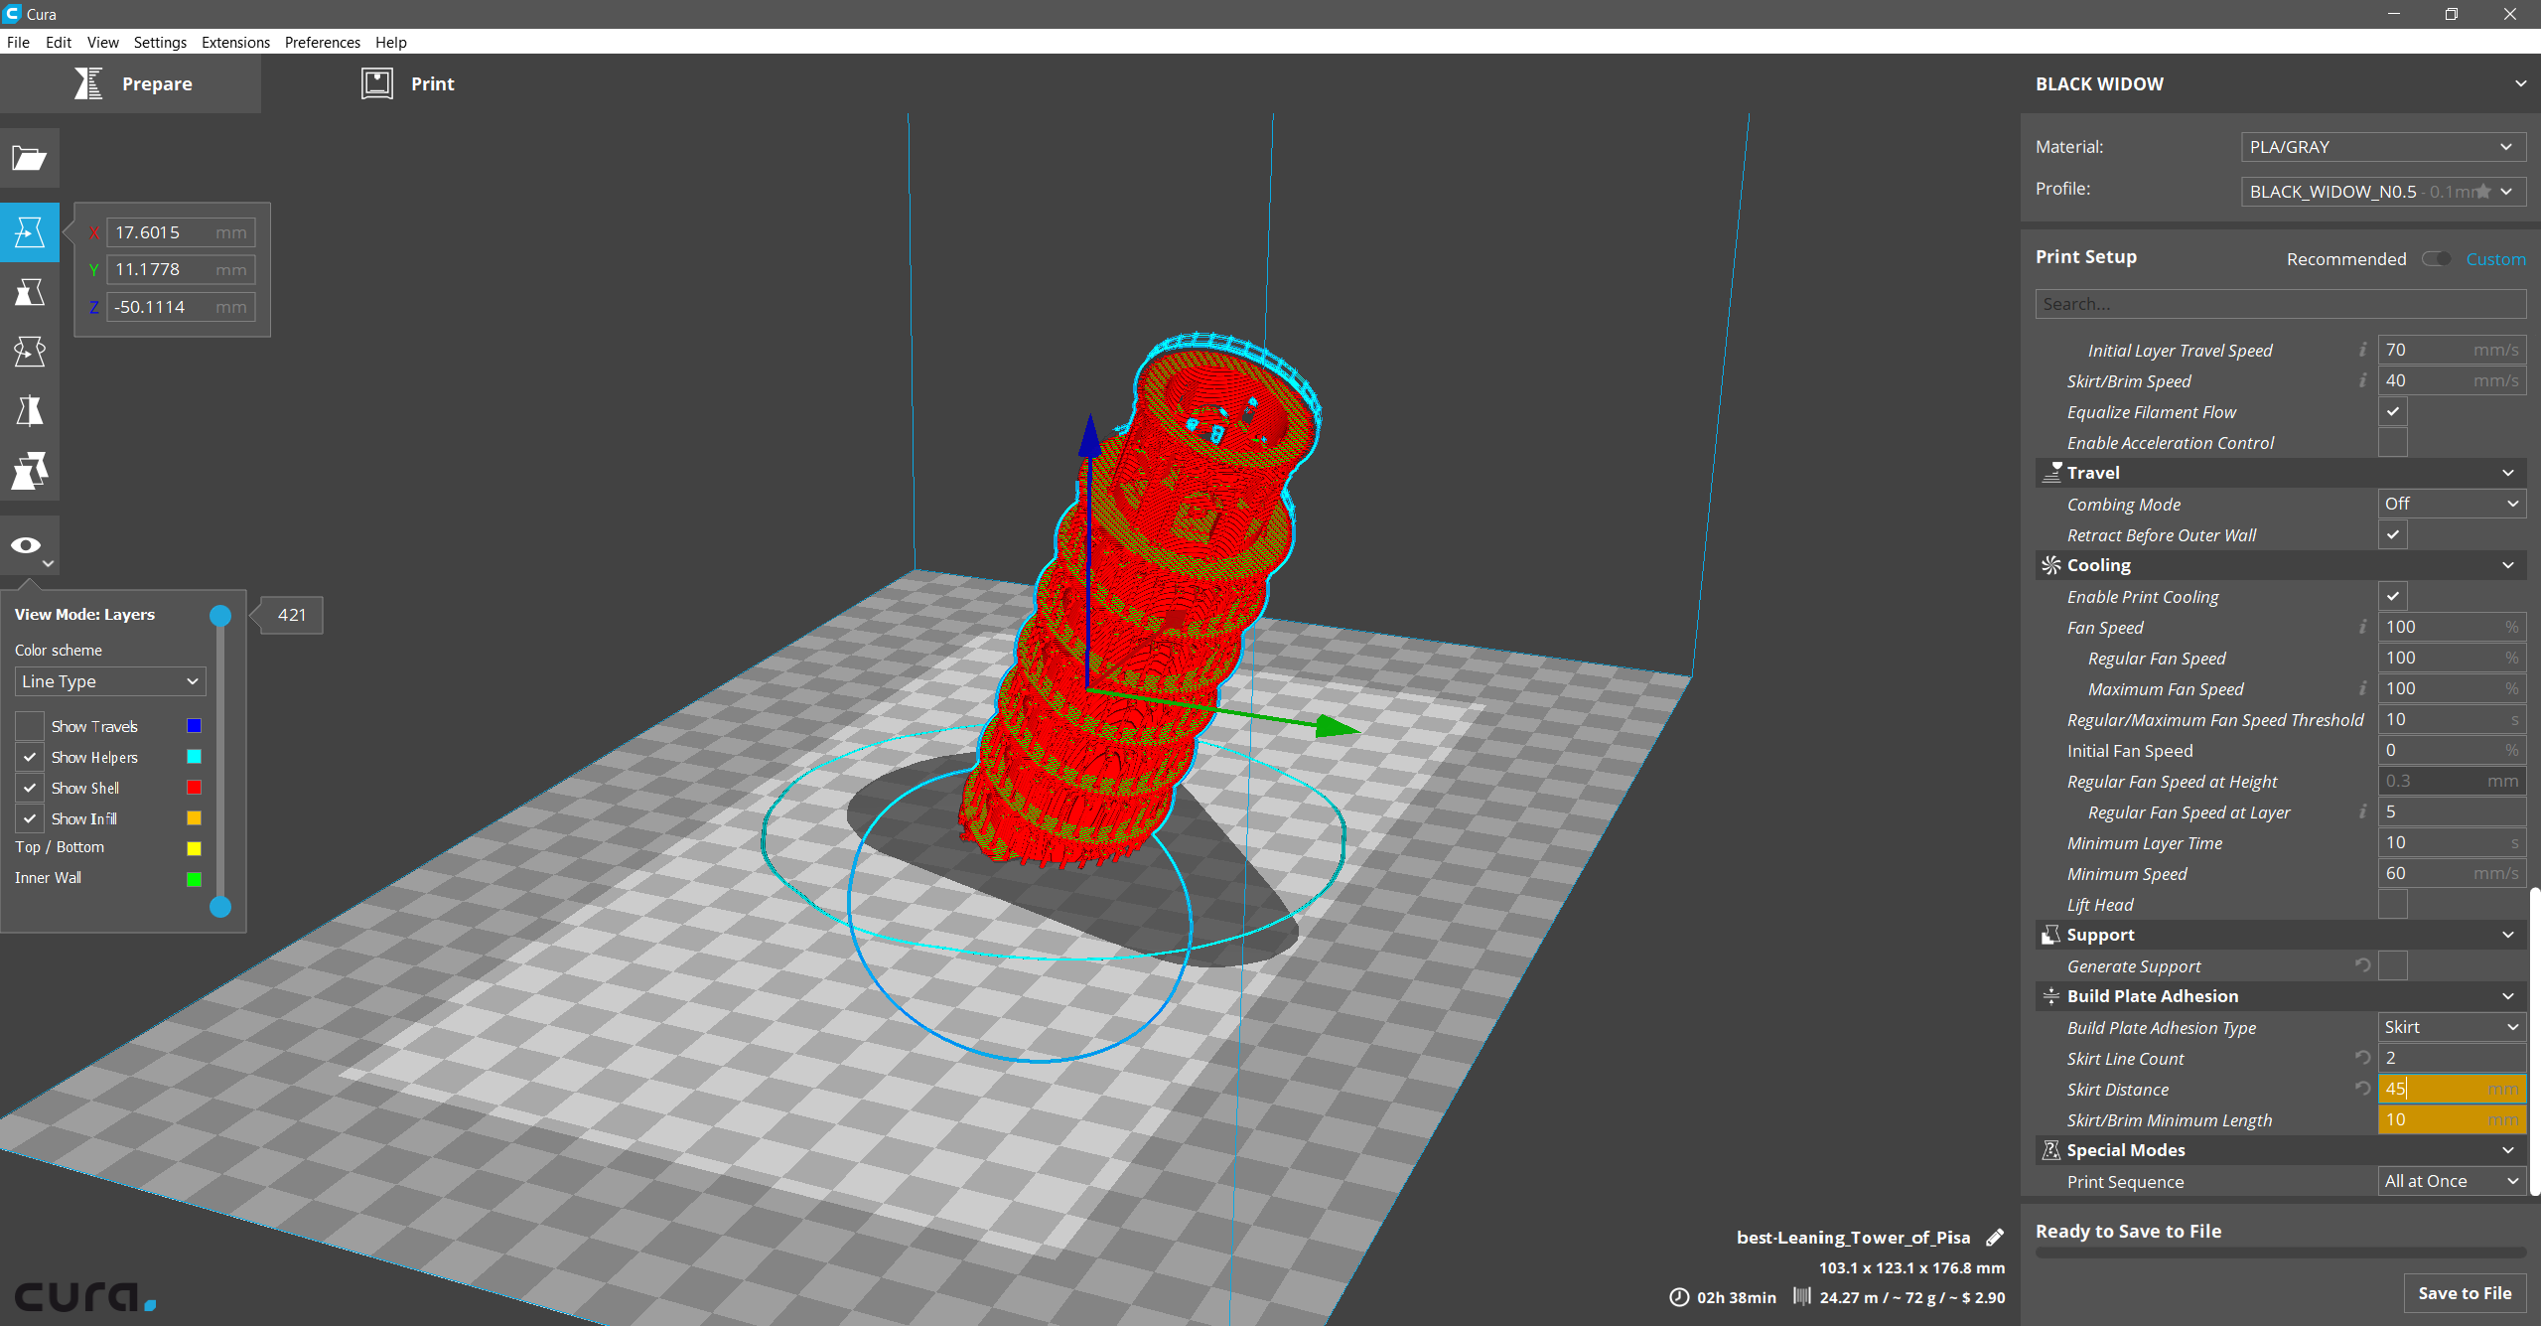Click the Special Modes section icon
2541x1326 pixels.
pyautogui.click(x=2050, y=1150)
